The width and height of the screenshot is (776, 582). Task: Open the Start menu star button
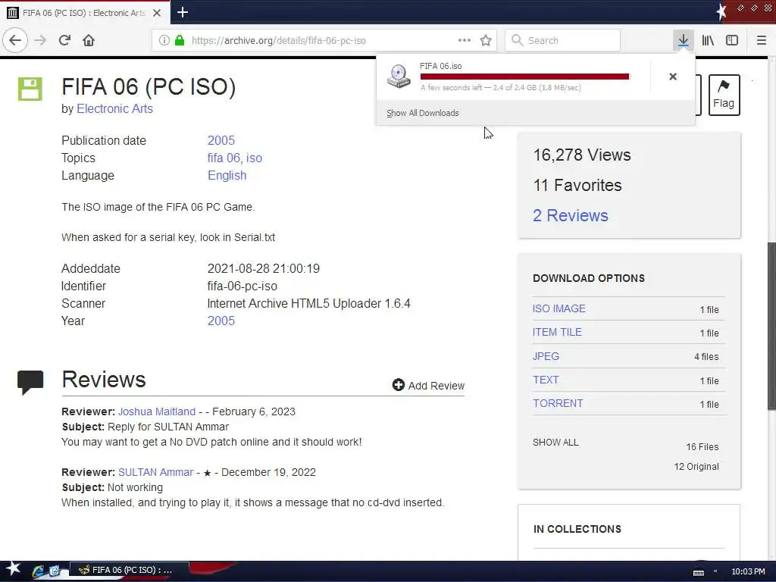coord(13,570)
